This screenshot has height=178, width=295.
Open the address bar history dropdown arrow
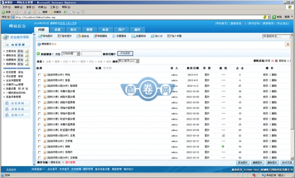click(269, 17)
